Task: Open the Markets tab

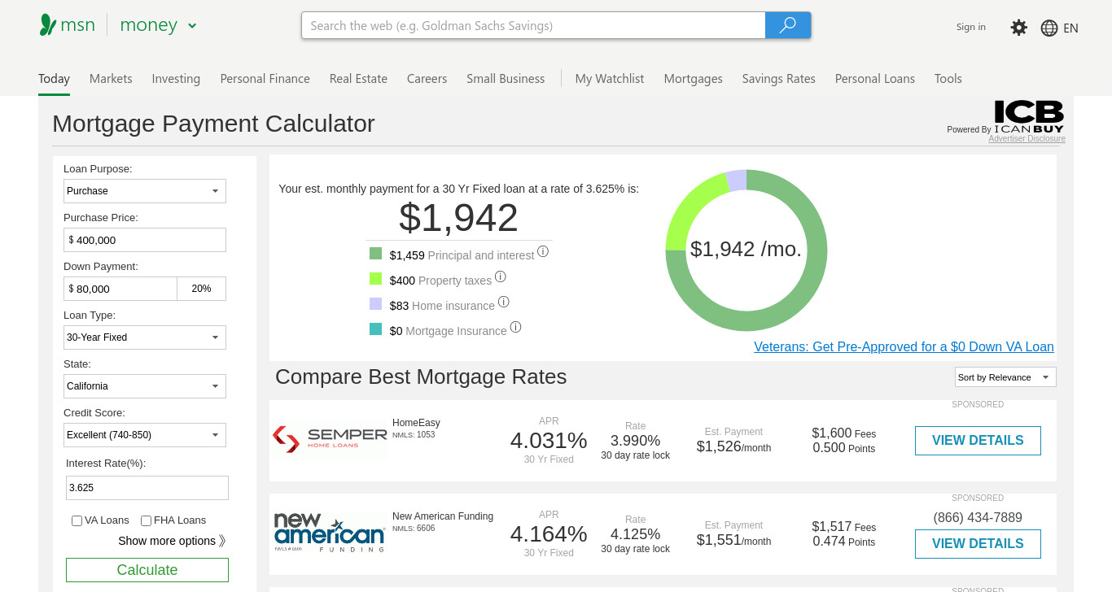Action: click(x=111, y=79)
